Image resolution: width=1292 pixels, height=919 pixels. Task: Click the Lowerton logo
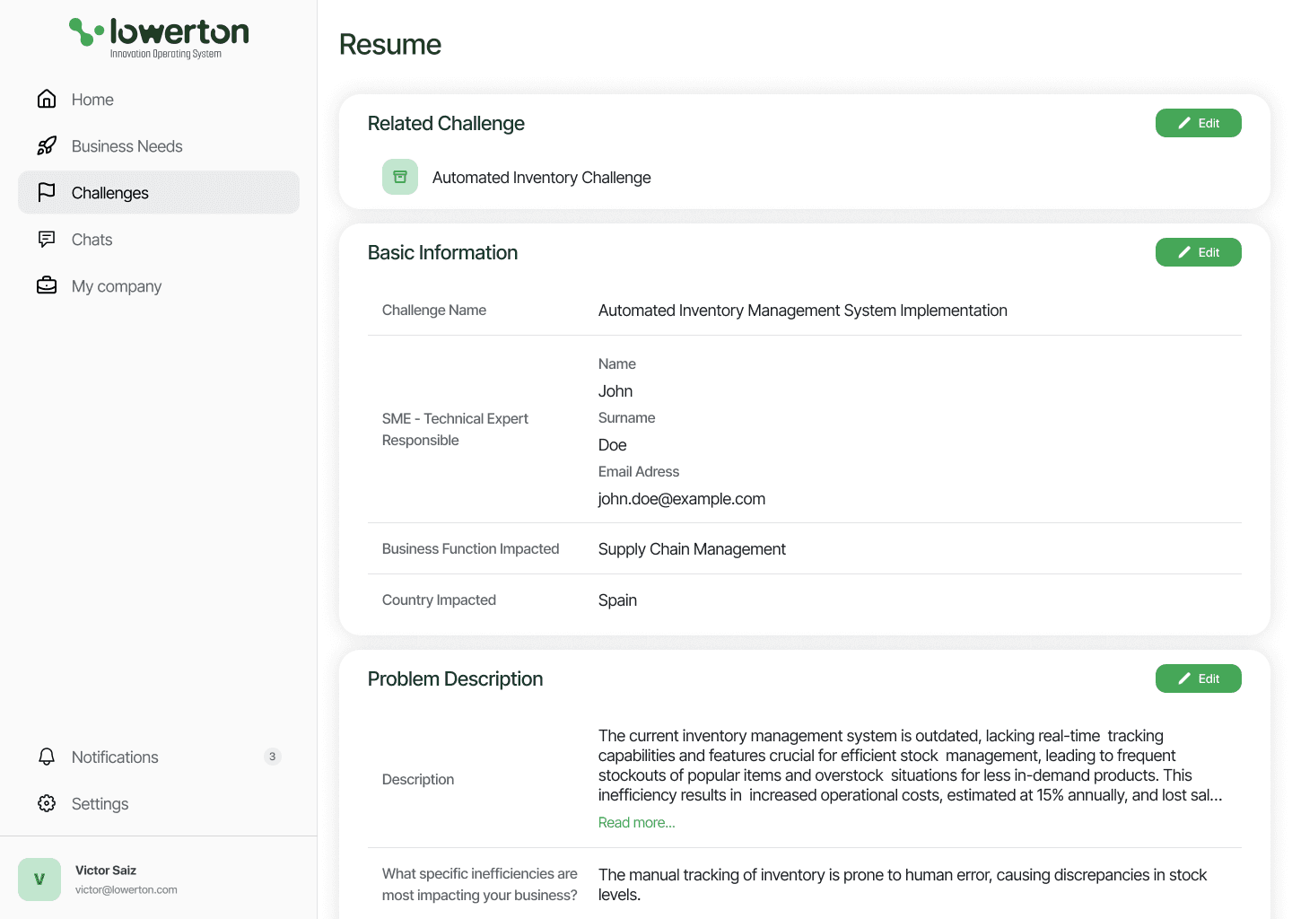pos(159,38)
